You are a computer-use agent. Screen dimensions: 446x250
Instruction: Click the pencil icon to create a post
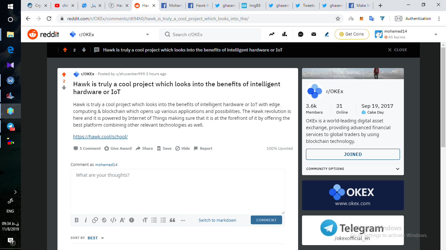click(x=327, y=34)
